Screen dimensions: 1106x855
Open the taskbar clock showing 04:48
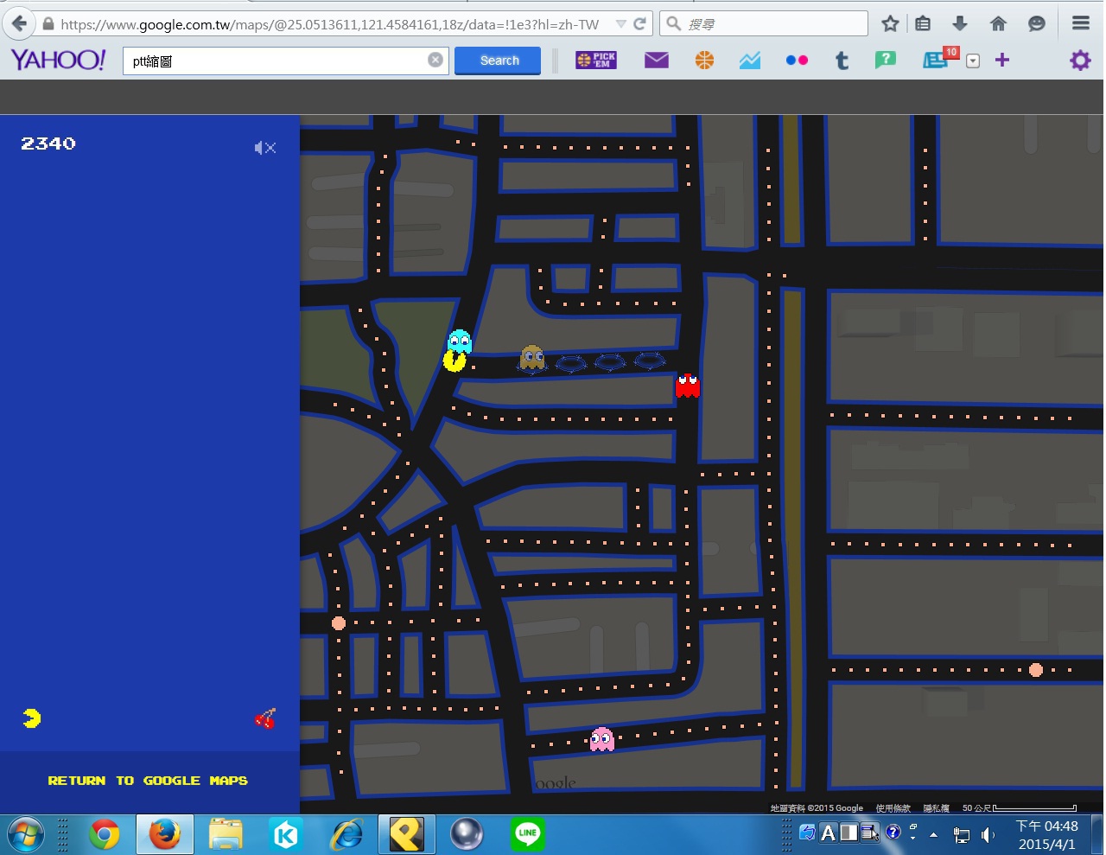(1046, 835)
